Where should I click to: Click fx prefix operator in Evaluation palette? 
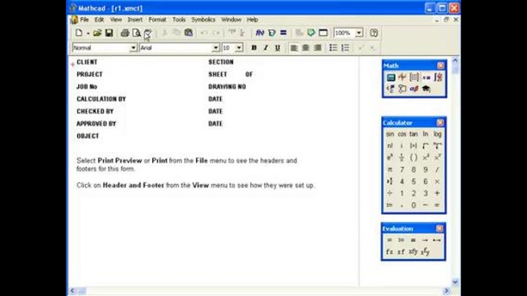coord(389,252)
